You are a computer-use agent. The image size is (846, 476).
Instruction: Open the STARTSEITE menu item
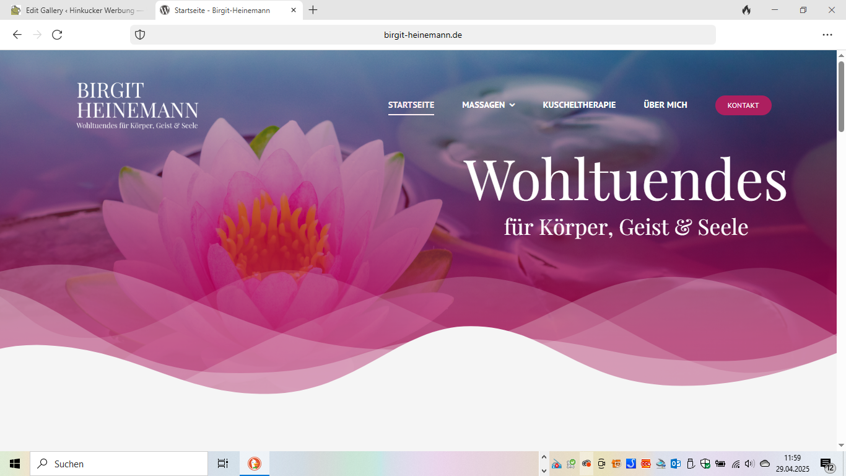(x=411, y=105)
